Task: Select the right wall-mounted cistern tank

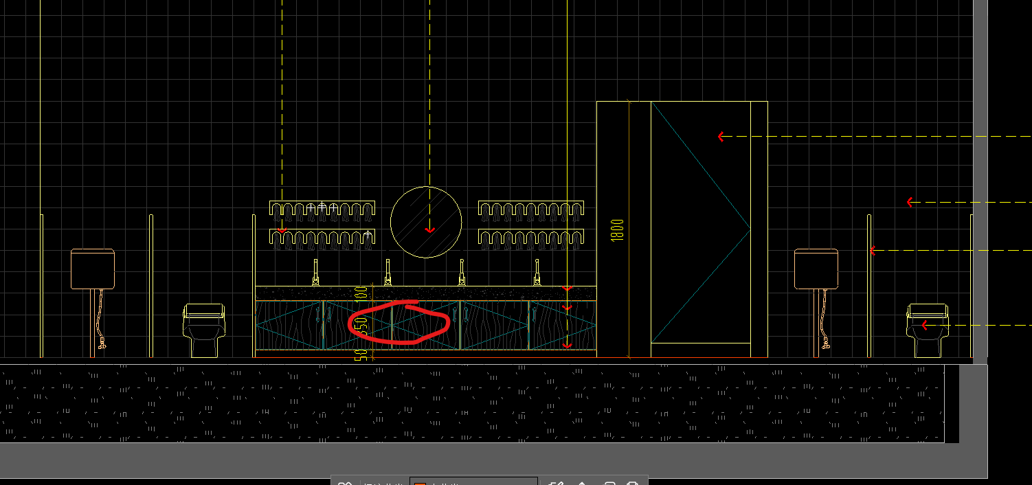Action: coord(816,269)
